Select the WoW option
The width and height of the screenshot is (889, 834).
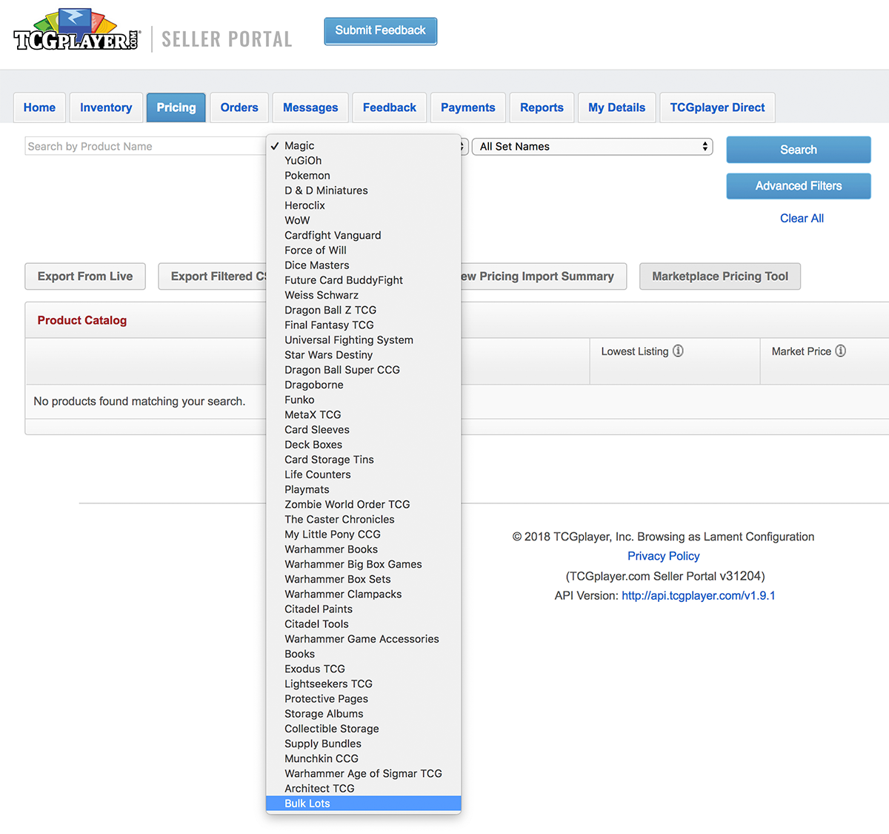tap(364, 220)
